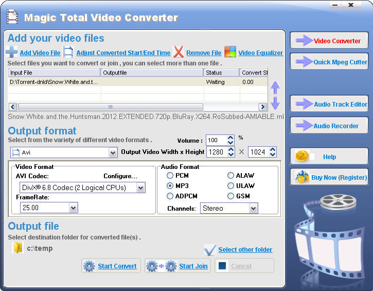Screen dimensions: 373x291
Task: Click the Status column header
Action: (x=221, y=73)
